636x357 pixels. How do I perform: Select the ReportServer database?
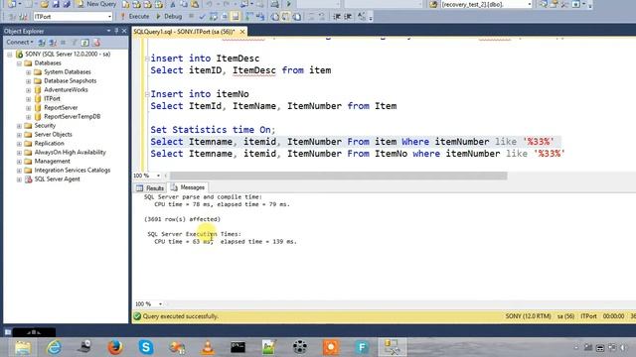pyautogui.click(x=61, y=108)
